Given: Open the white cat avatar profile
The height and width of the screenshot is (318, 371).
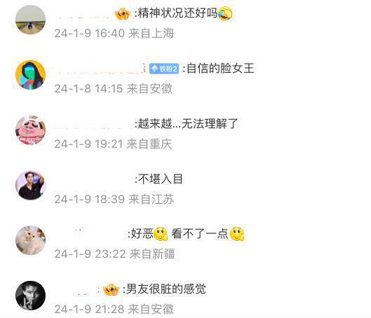Looking at the screenshot, I should (31, 240).
